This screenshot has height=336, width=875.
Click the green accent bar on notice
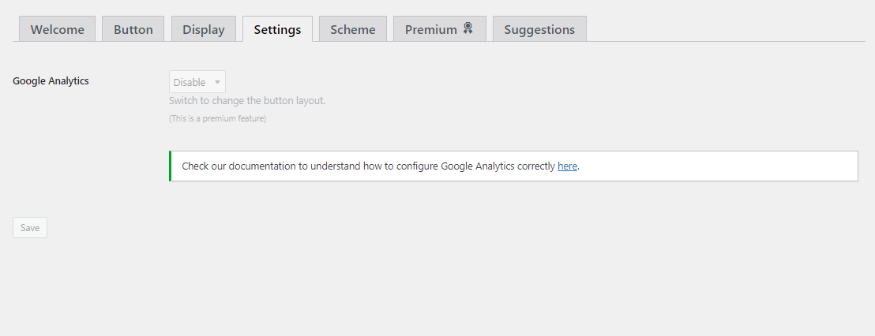pos(171,166)
